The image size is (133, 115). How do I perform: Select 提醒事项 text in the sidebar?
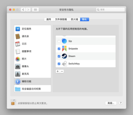[26, 51]
